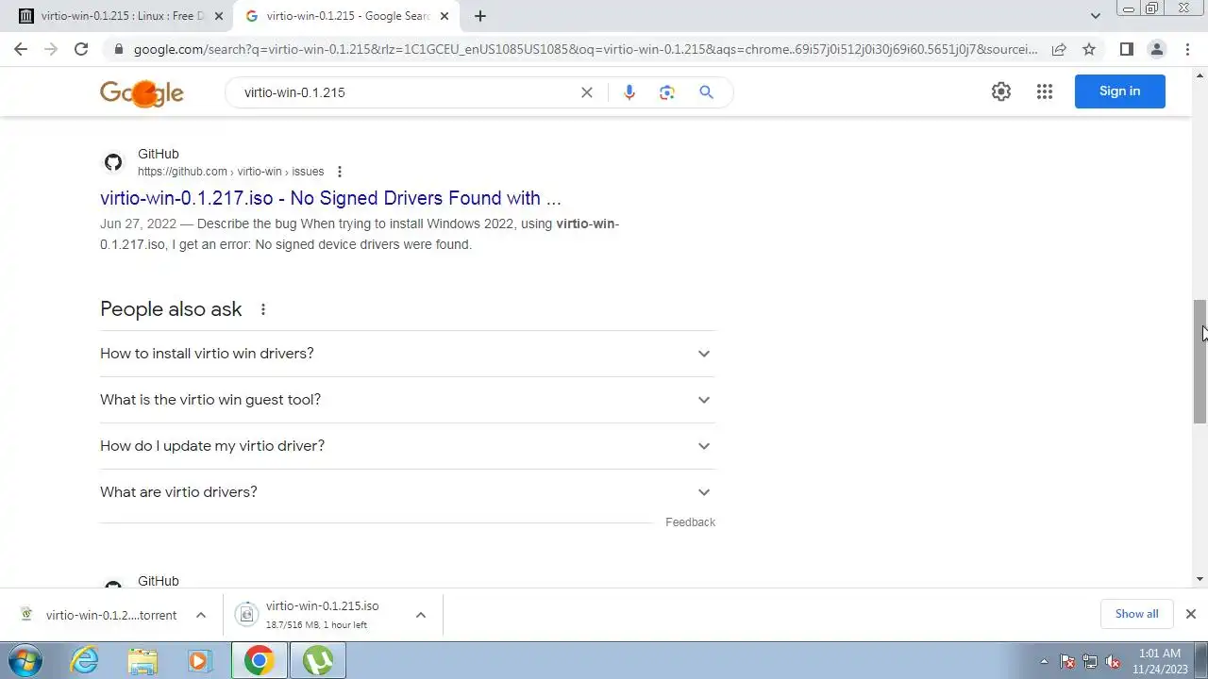Screen dimensions: 1208x679
Task: Click the GitHub favicon of the first result
Action: click(x=113, y=162)
